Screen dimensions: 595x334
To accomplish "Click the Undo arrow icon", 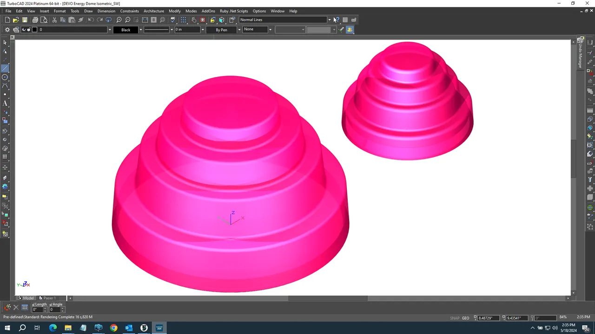I will click(x=91, y=19).
